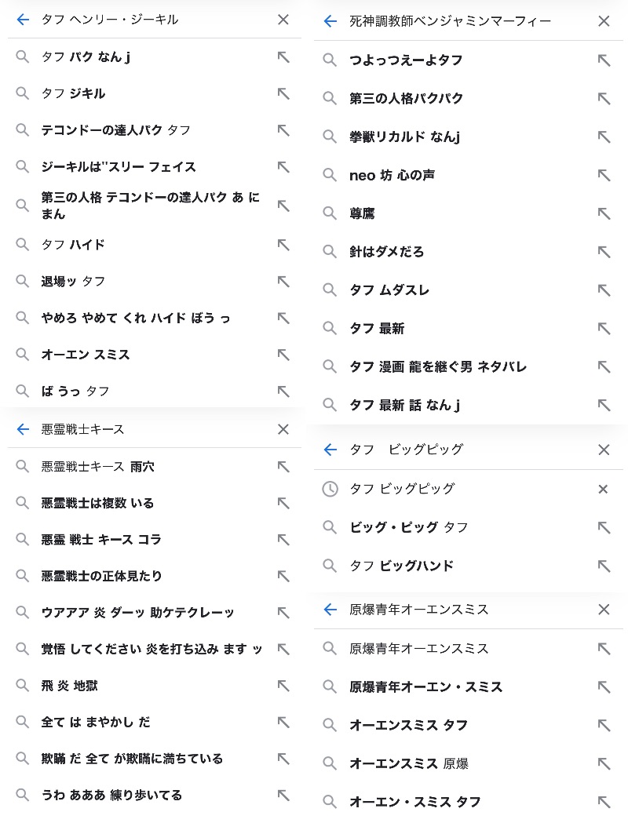This screenshot has height=823, width=628.
Task: Choose suggestion オーエンスミス 原爆
Action: pos(408,763)
